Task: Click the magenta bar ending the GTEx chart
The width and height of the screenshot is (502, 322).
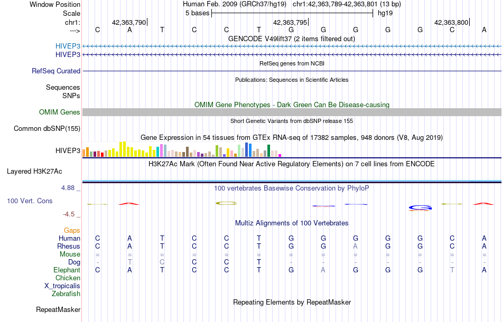Action: pyautogui.click(x=280, y=155)
